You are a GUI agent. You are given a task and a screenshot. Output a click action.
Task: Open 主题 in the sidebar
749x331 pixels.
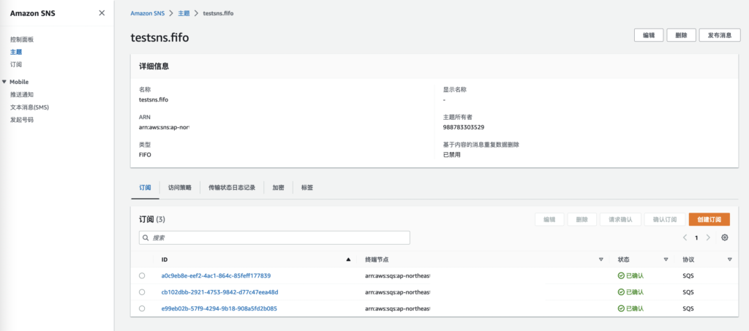[16, 52]
